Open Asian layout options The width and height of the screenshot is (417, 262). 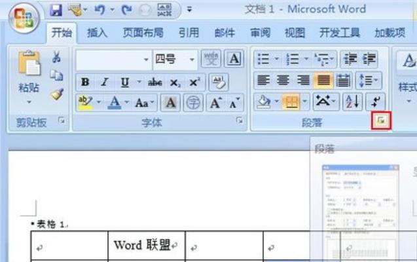(x=325, y=102)
